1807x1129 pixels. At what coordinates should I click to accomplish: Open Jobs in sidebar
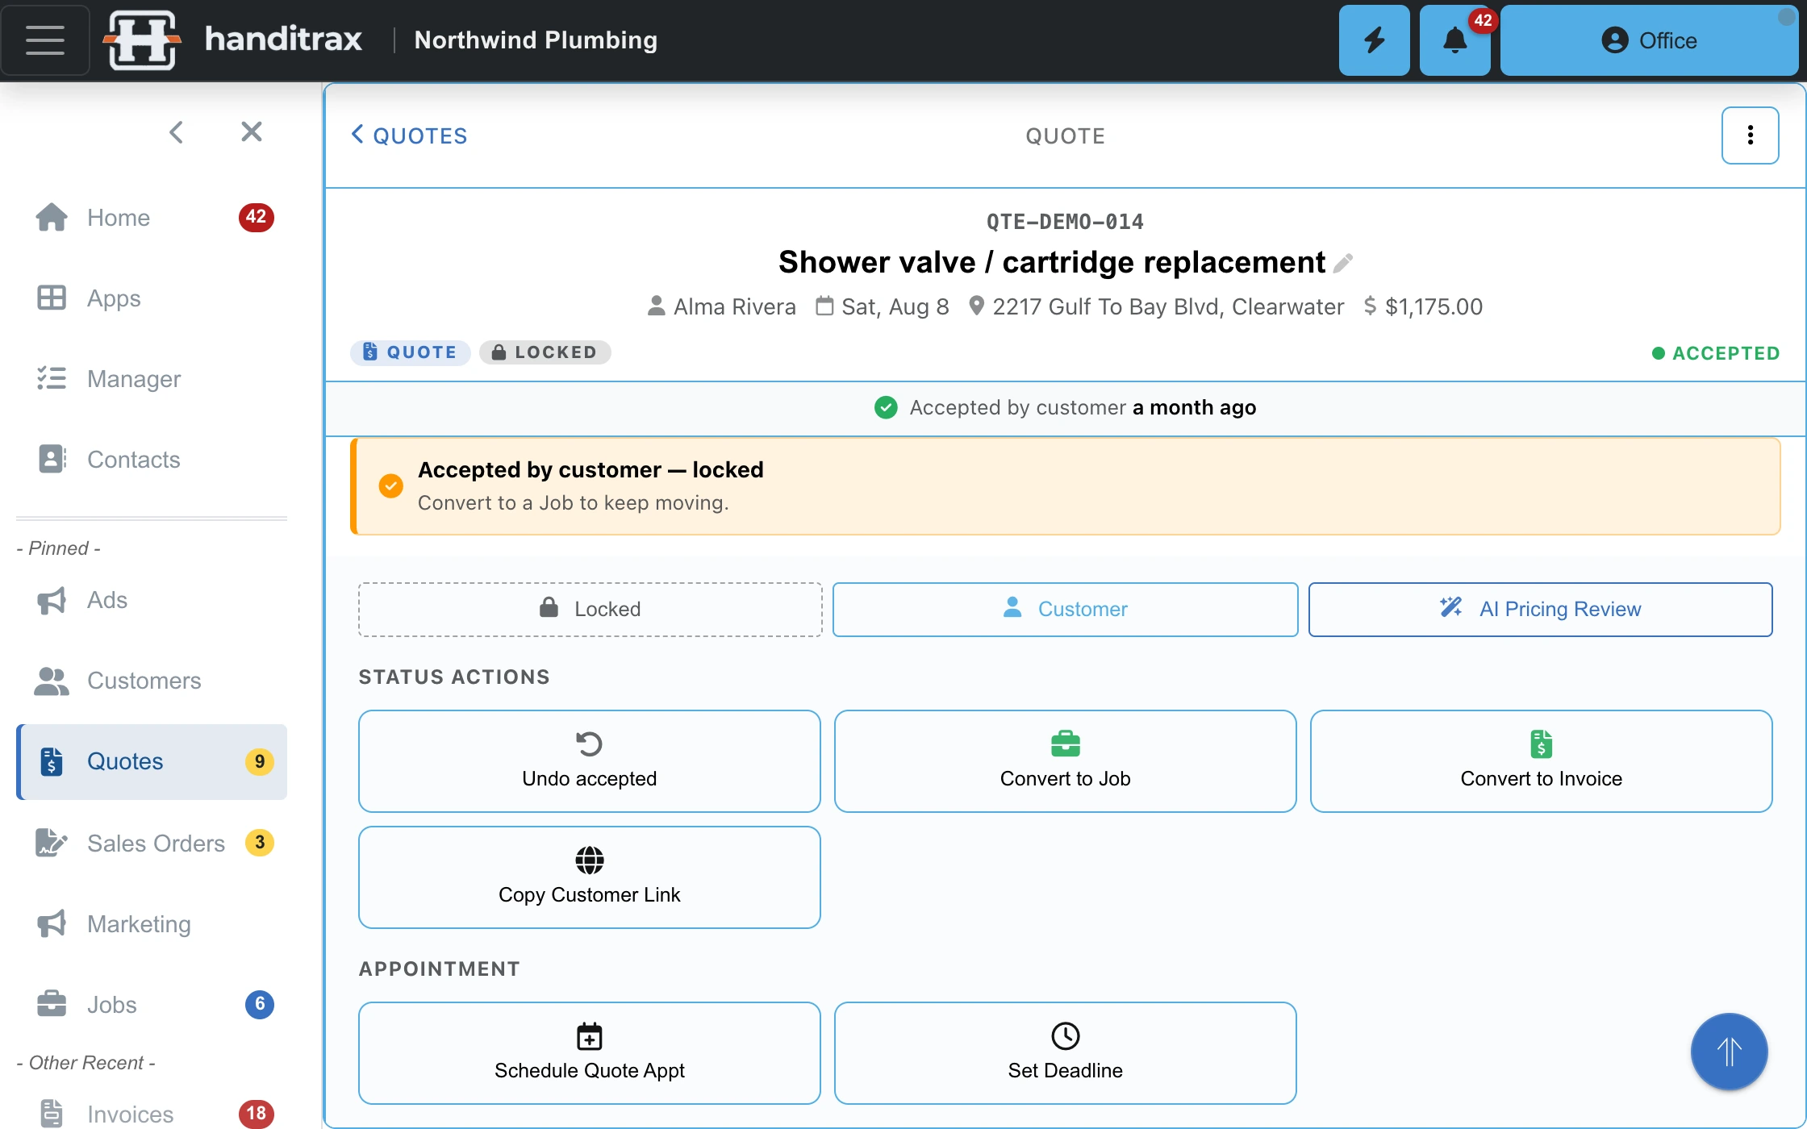tap(152, 1004)
